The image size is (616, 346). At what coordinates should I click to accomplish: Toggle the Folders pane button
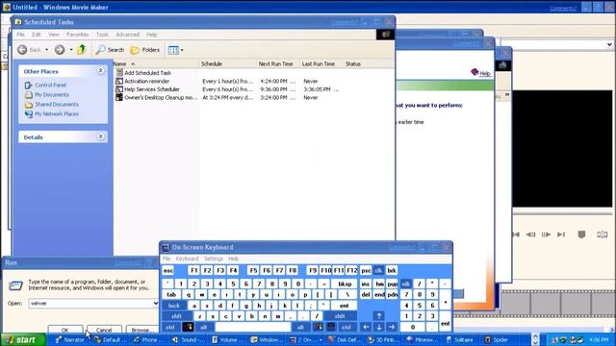point(145,50)
